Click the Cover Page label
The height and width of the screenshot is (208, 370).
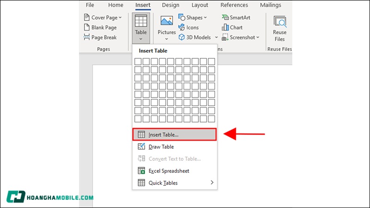click(x=105, y=18)
